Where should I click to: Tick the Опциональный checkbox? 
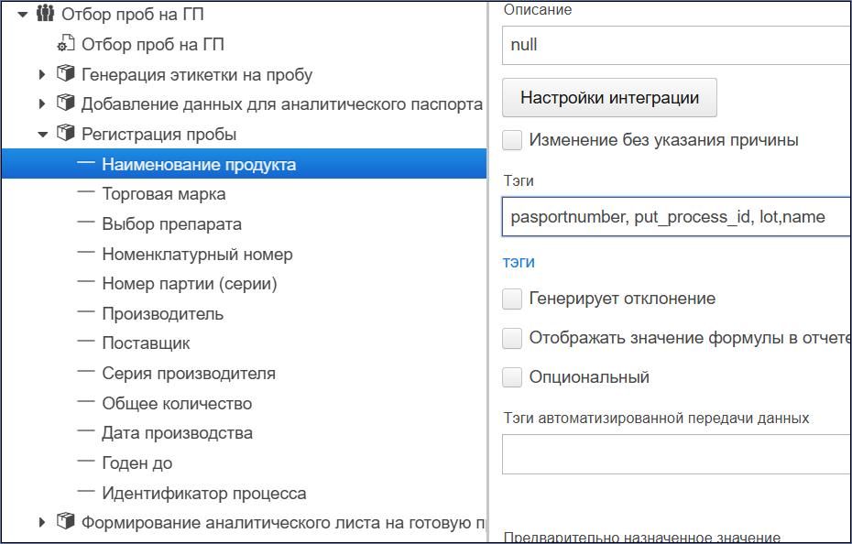(x=512, y=377)
